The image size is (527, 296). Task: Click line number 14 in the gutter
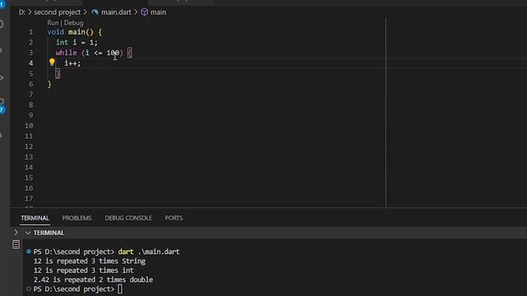point(29,167)
